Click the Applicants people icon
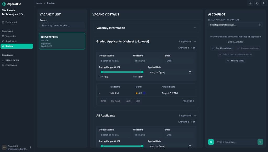The height and width of the screenshot is (152, 268). [x=3, y=41]
